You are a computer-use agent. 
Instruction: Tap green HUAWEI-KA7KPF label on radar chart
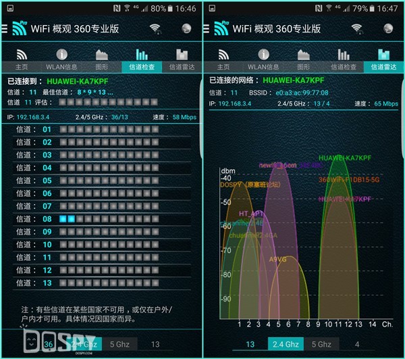[x=345, y=158]
